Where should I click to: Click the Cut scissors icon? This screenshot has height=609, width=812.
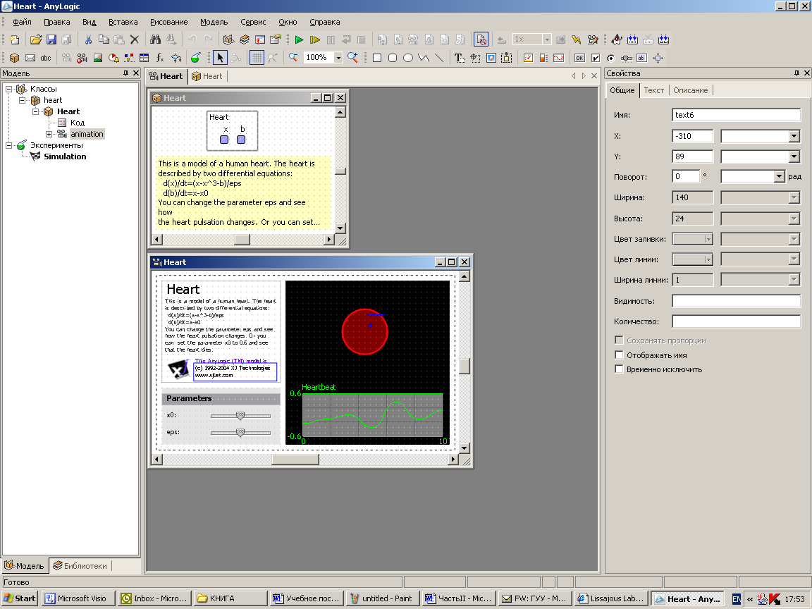click(x=88, y=39)
